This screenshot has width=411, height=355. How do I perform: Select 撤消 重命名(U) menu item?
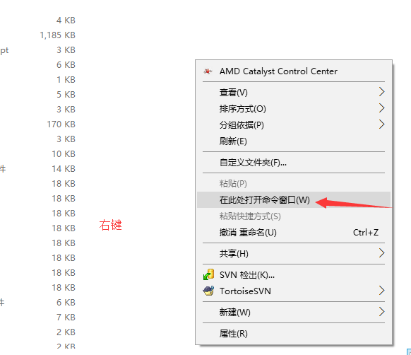coord(294,233)
